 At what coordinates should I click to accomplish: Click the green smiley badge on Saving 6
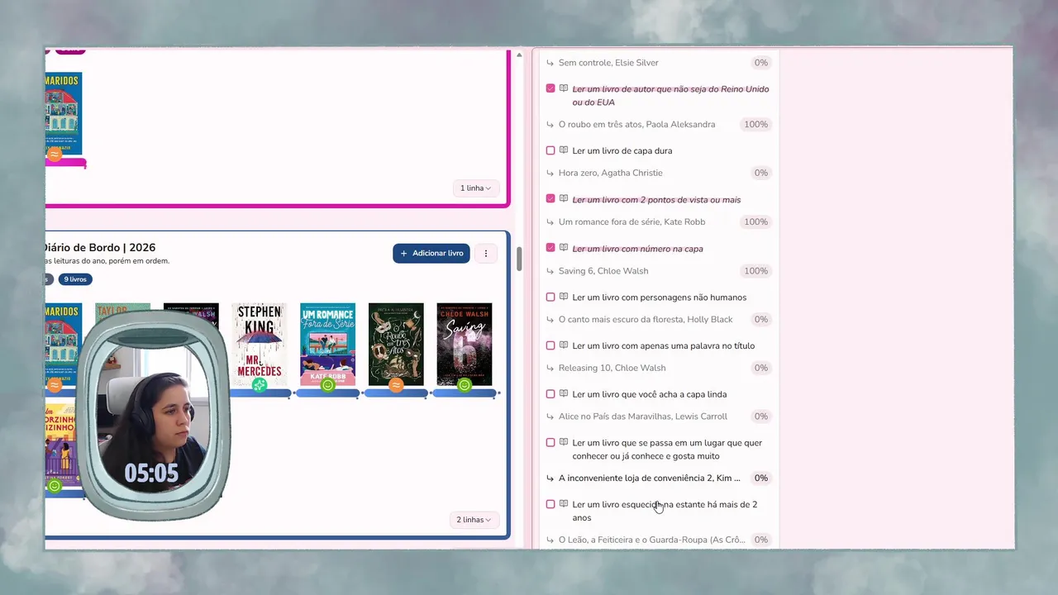click(465, 385)
